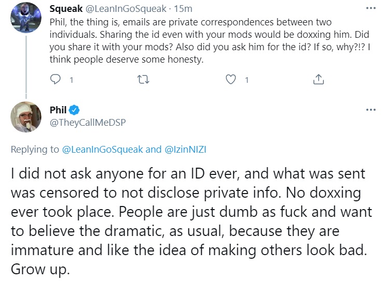This screenshot has width=386, height=281.
Task: Open the @TheyCallMeDSP handle
Action: click(88, 123)
